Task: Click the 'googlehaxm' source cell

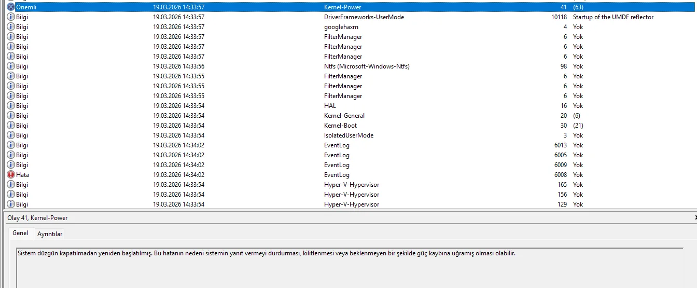Action: pos(341,27)
